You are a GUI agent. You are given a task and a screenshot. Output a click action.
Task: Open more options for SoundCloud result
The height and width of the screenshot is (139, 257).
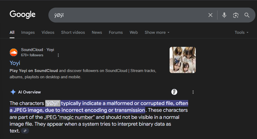coord(58,55)
